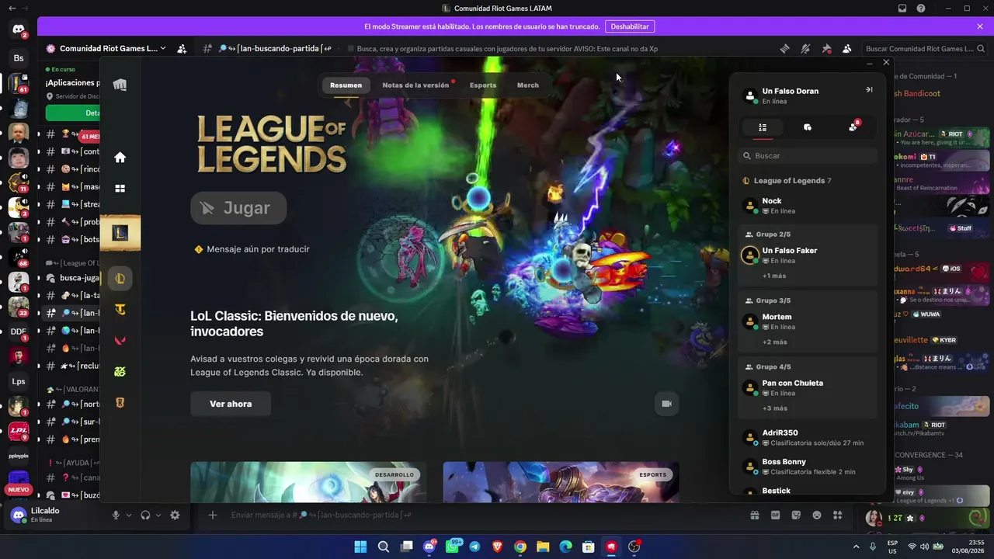Screen dimensions: 994x559
Task: Select League of Legends gold icon in sidebar
Action: click(x=120, y=278)
